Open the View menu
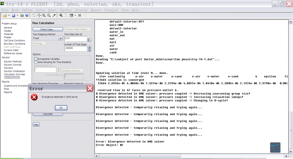 125,10
